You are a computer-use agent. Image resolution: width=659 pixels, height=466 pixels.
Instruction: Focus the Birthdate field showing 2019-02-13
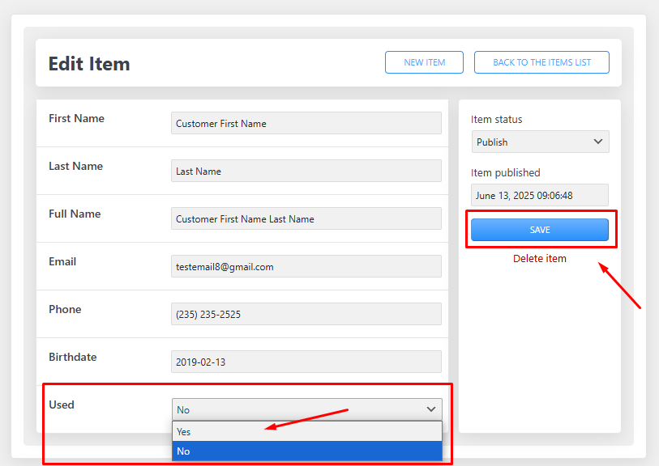pos(306,362)
